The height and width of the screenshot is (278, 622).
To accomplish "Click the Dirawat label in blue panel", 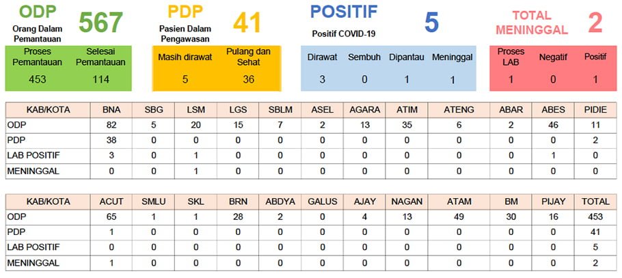I will [322, 57].
